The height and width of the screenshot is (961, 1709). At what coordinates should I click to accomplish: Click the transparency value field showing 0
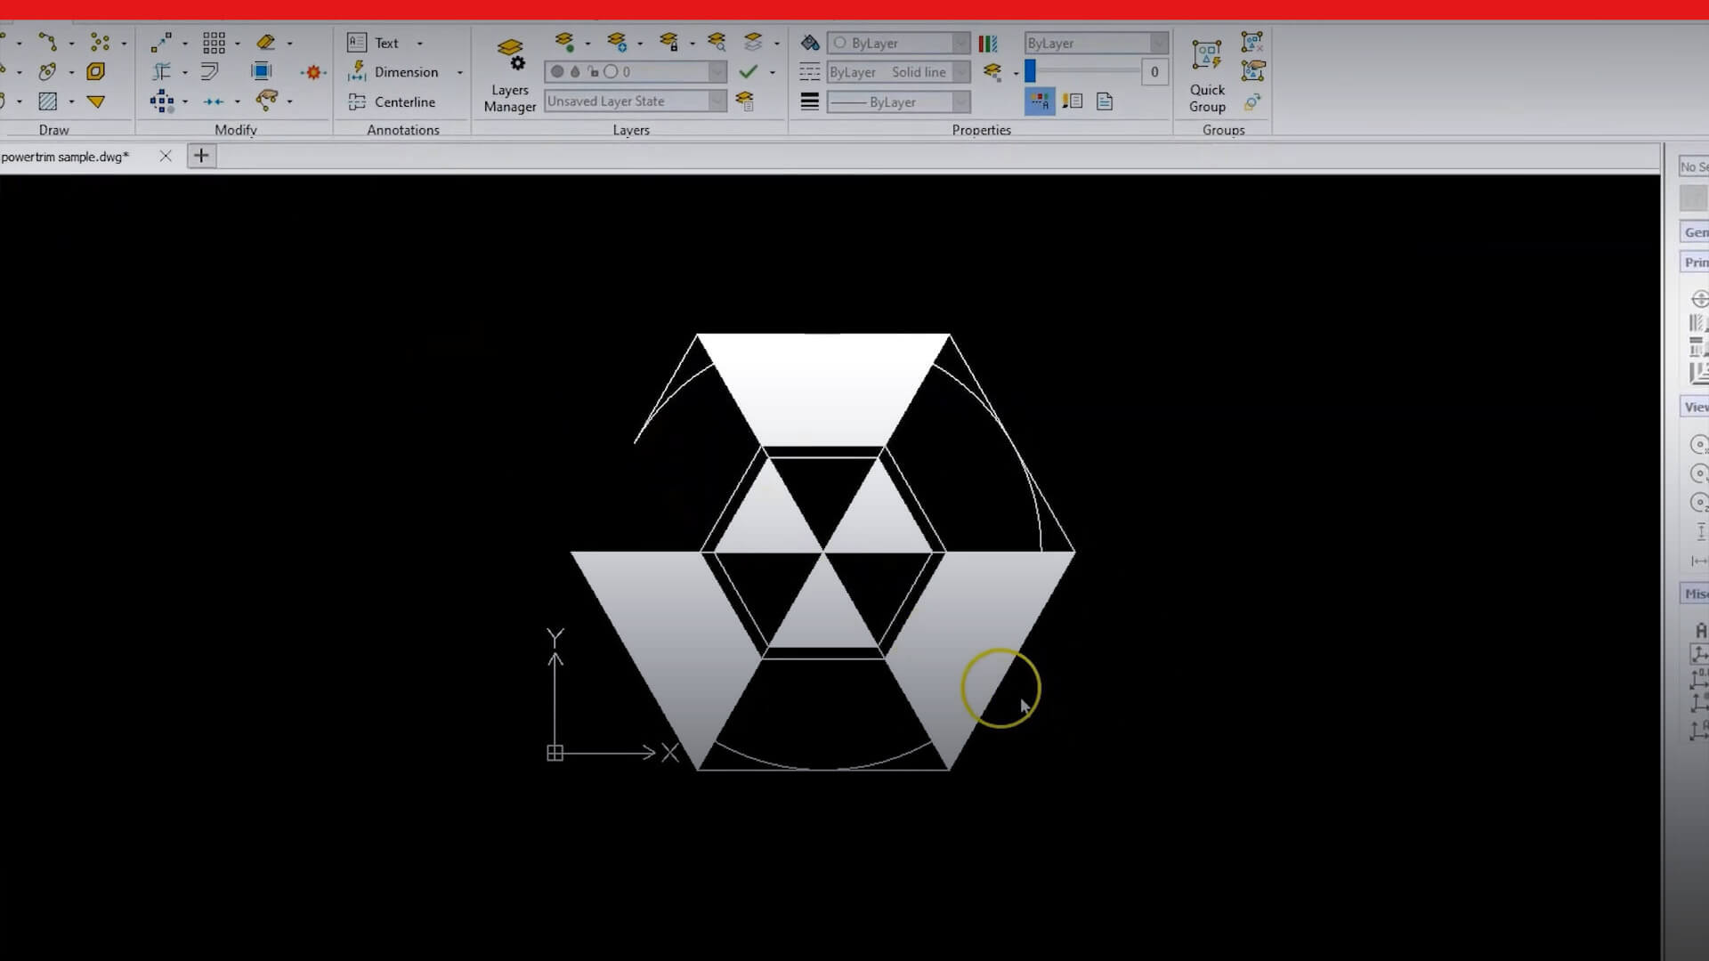[x=1154, y=72]
